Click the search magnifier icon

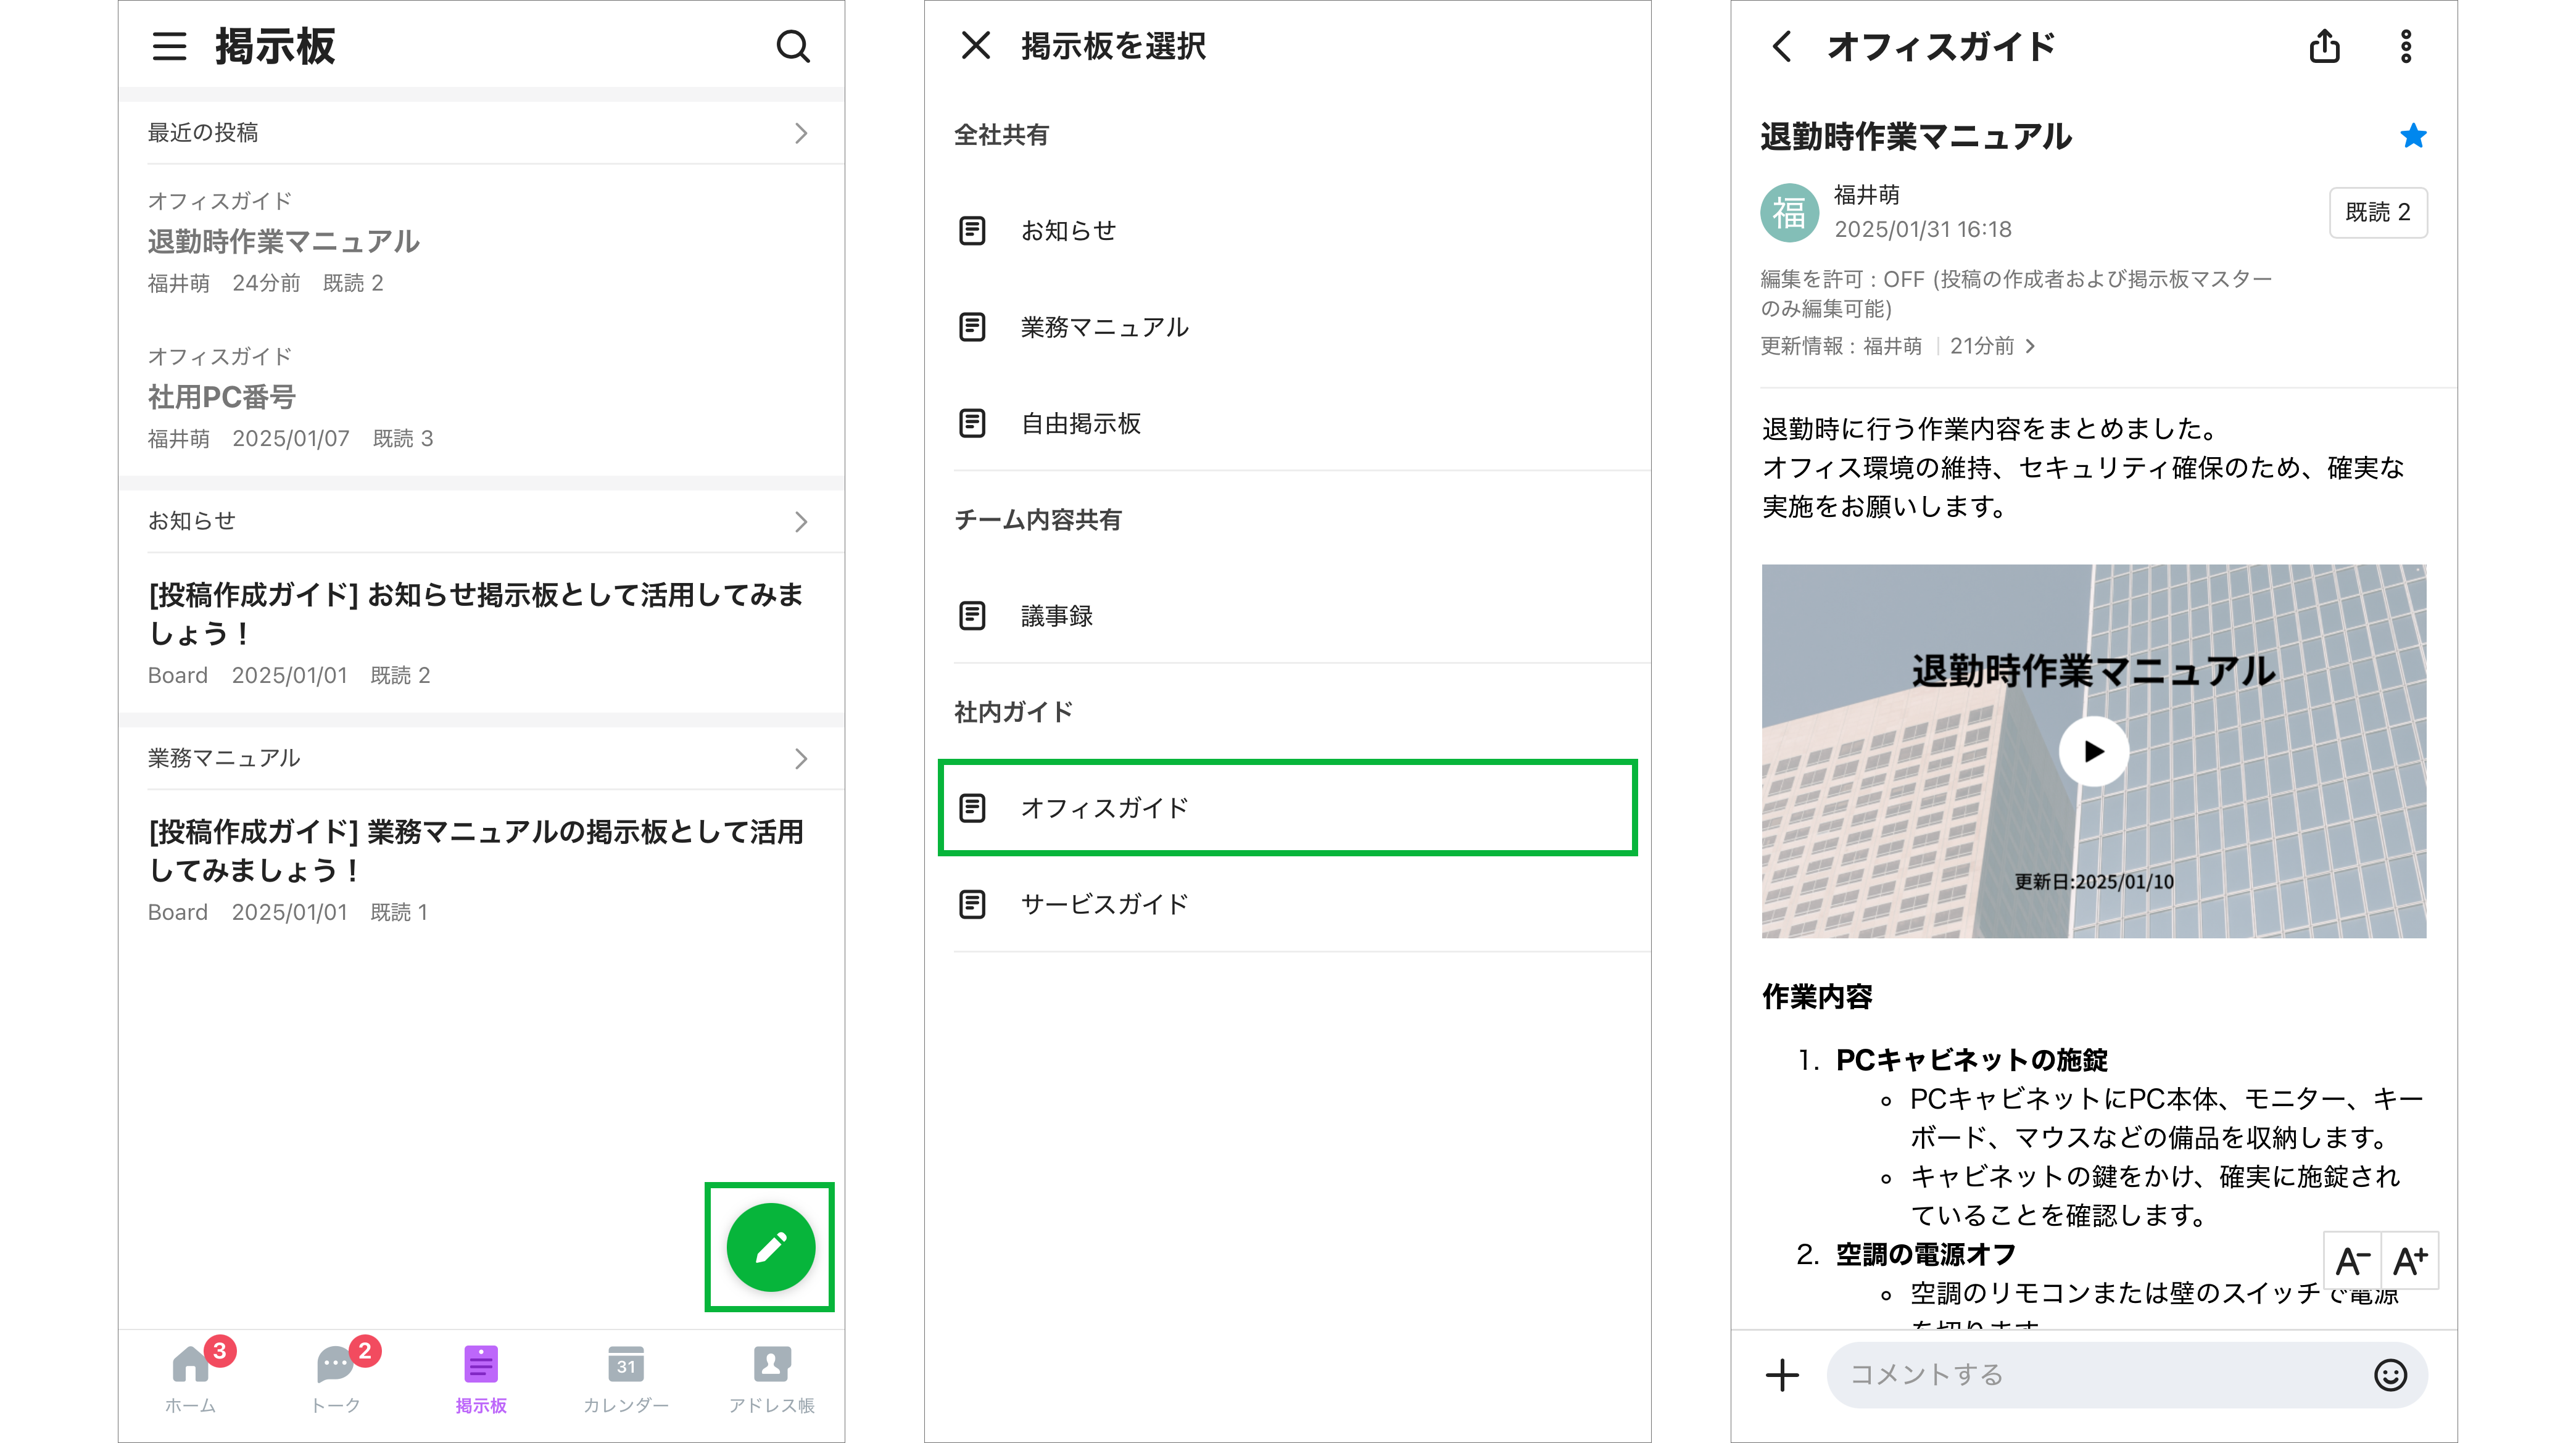[x=792, y=46]
